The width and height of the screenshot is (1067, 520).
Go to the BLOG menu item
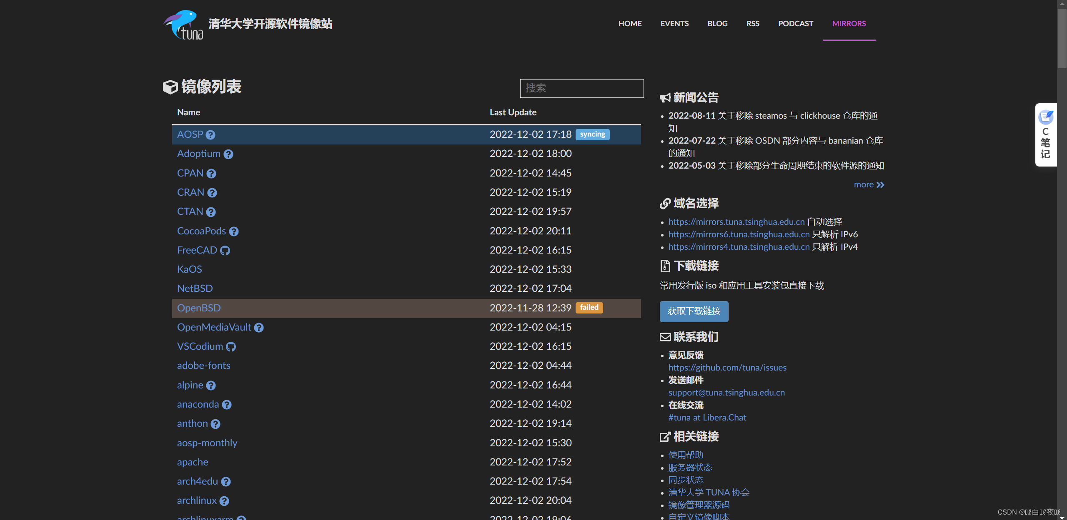(717, 24)
